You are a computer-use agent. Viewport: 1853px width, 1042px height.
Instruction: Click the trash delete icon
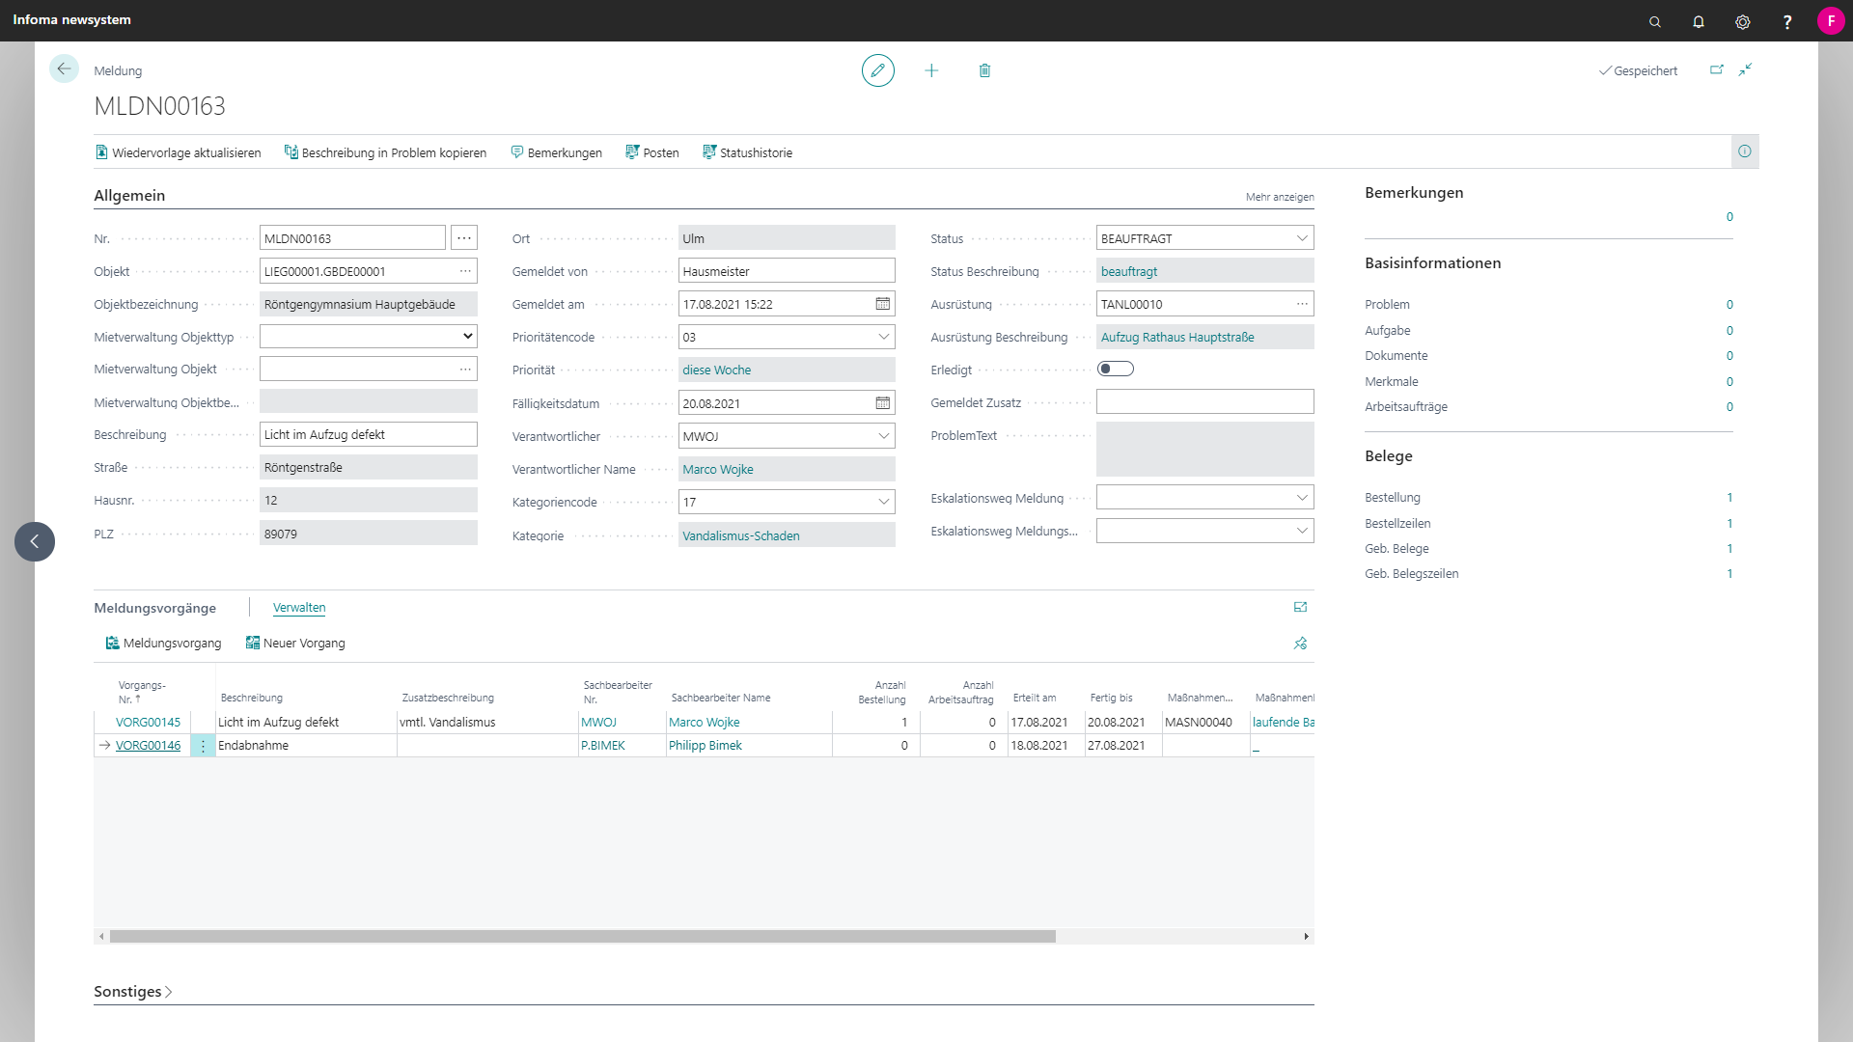[984, 70]
